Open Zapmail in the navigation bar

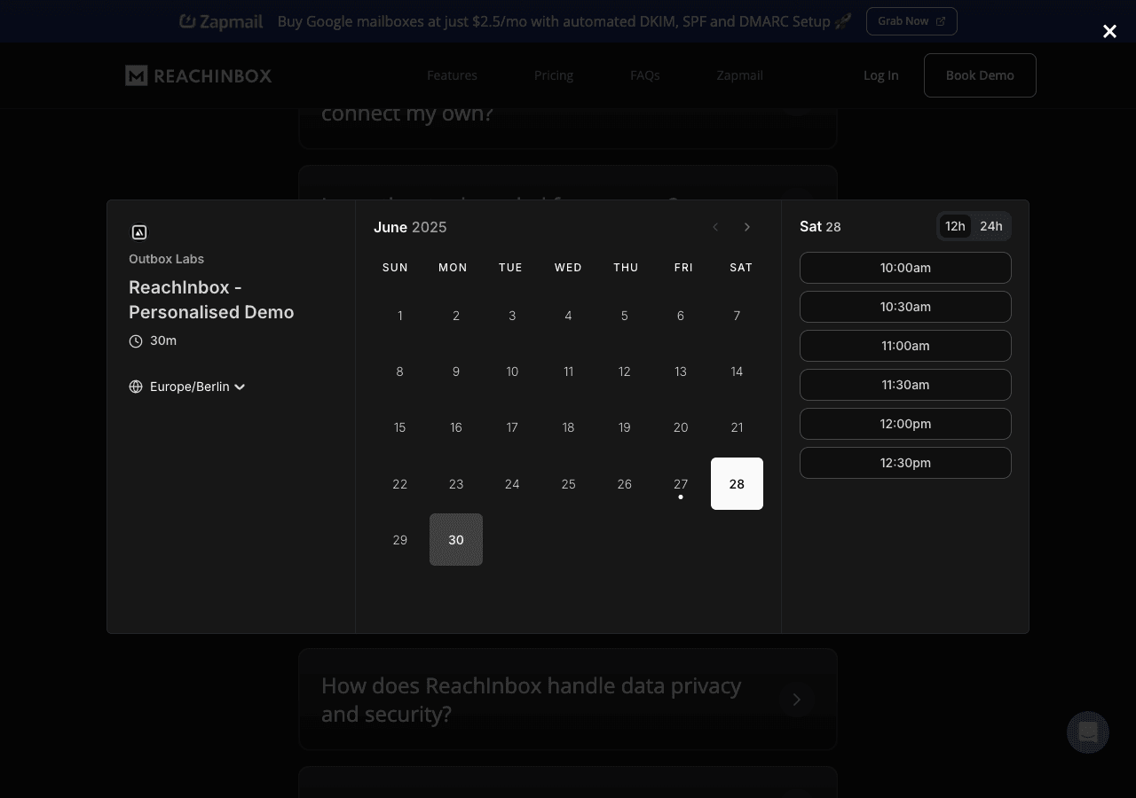click(740, 75)
